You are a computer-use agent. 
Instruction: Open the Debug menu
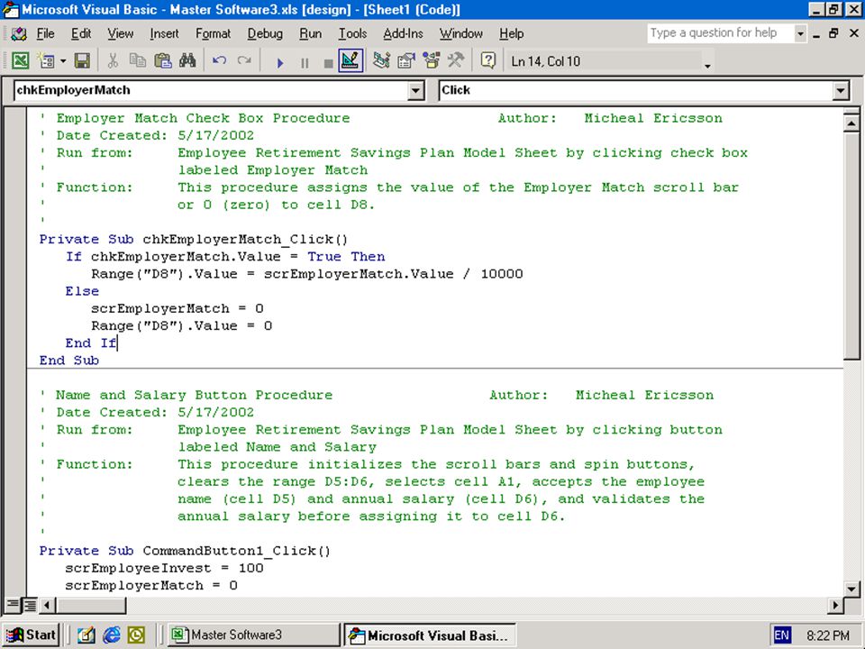click(x=265, y=33)
